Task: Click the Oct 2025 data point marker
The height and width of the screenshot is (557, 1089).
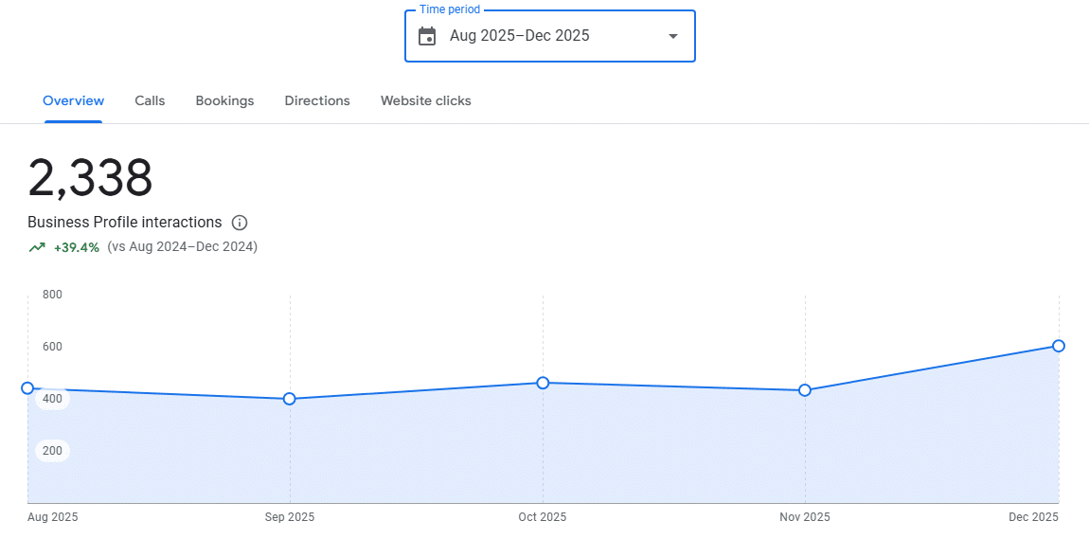Action: (543, 383)
